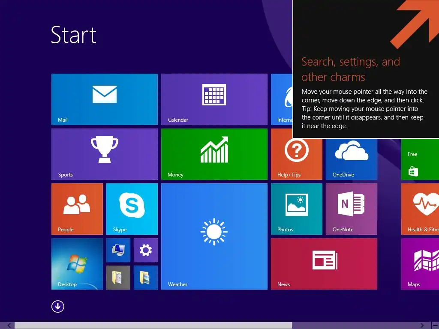Open the Weather tile

pyautogui.click(x=214, y=236)
